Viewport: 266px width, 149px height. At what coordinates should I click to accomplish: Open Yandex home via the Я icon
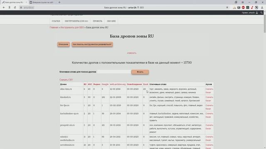(10, 7)
